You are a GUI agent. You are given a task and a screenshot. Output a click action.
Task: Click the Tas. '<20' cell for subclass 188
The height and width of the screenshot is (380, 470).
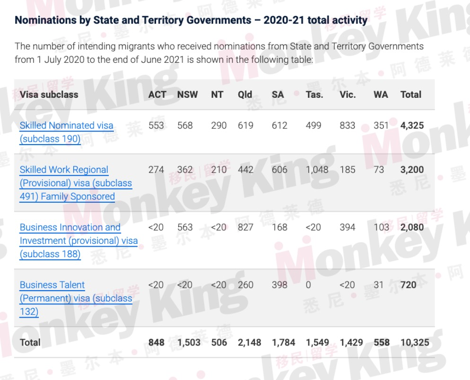click(x=313, y=227)
